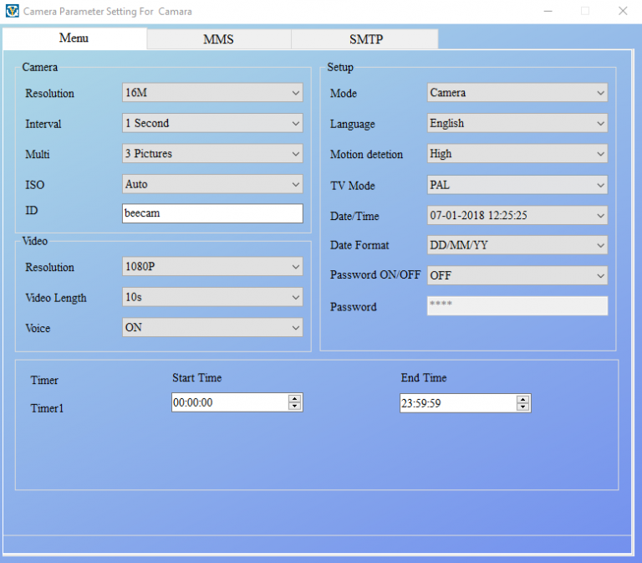Open the Video Resolution 1080P dropdown
This screenshot has height=563, width=642.
(212, 267)
